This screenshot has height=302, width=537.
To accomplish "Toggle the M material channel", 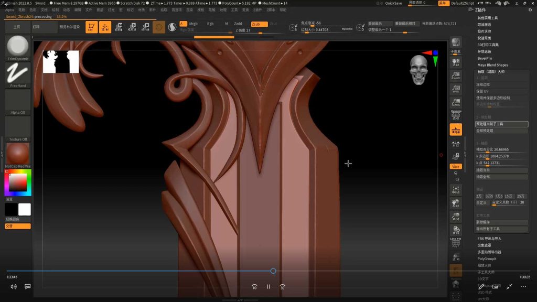I will pos(227,24).
